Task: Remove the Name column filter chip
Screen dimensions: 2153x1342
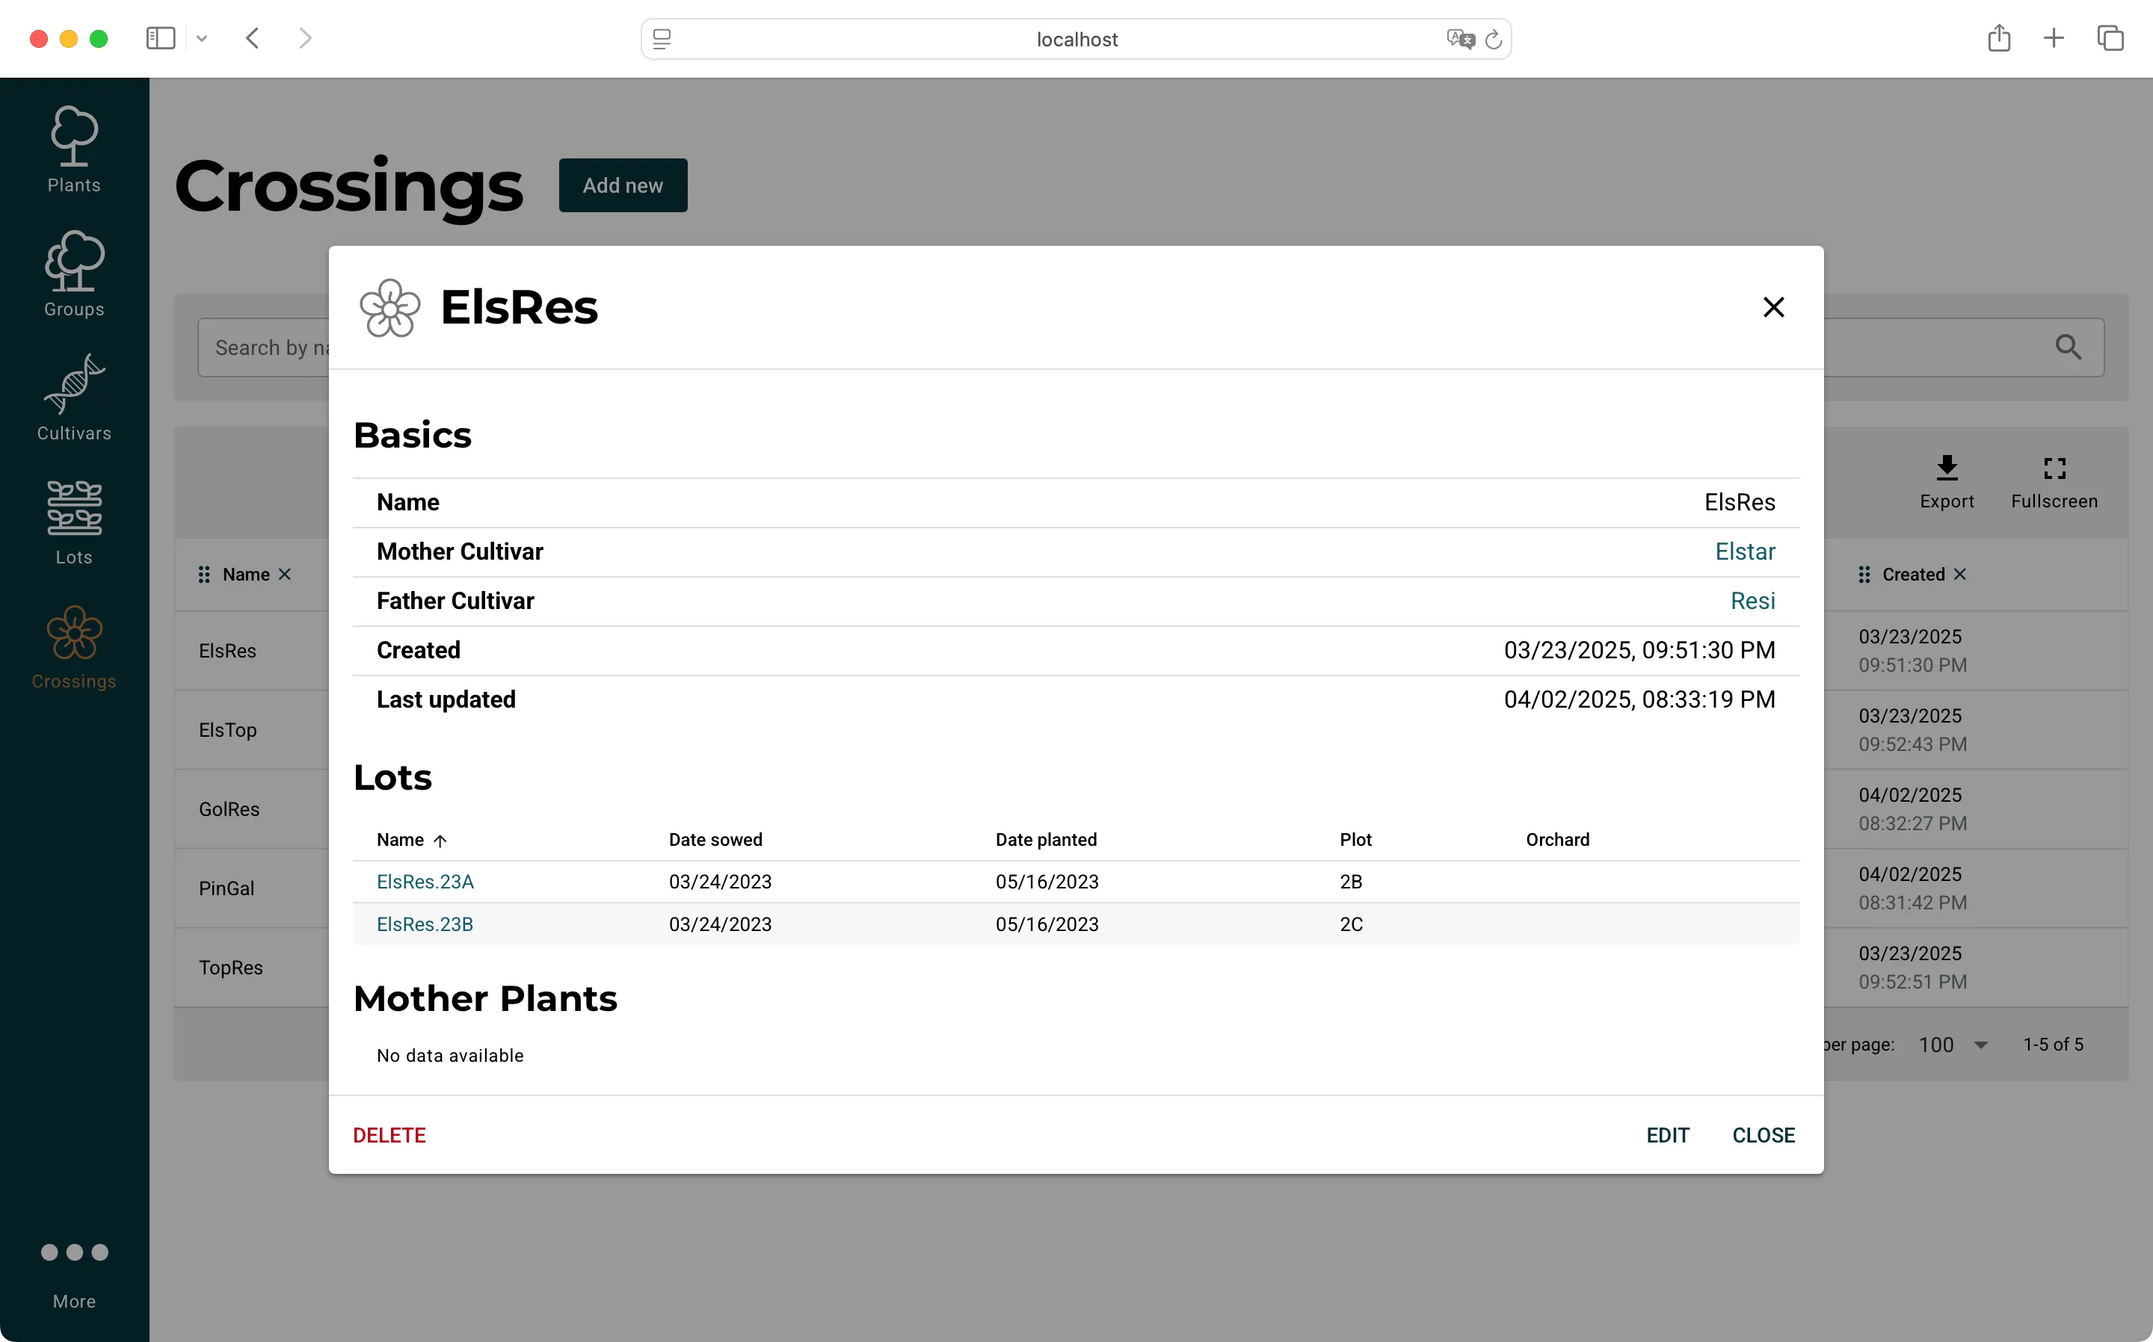Action: [286, 575]
